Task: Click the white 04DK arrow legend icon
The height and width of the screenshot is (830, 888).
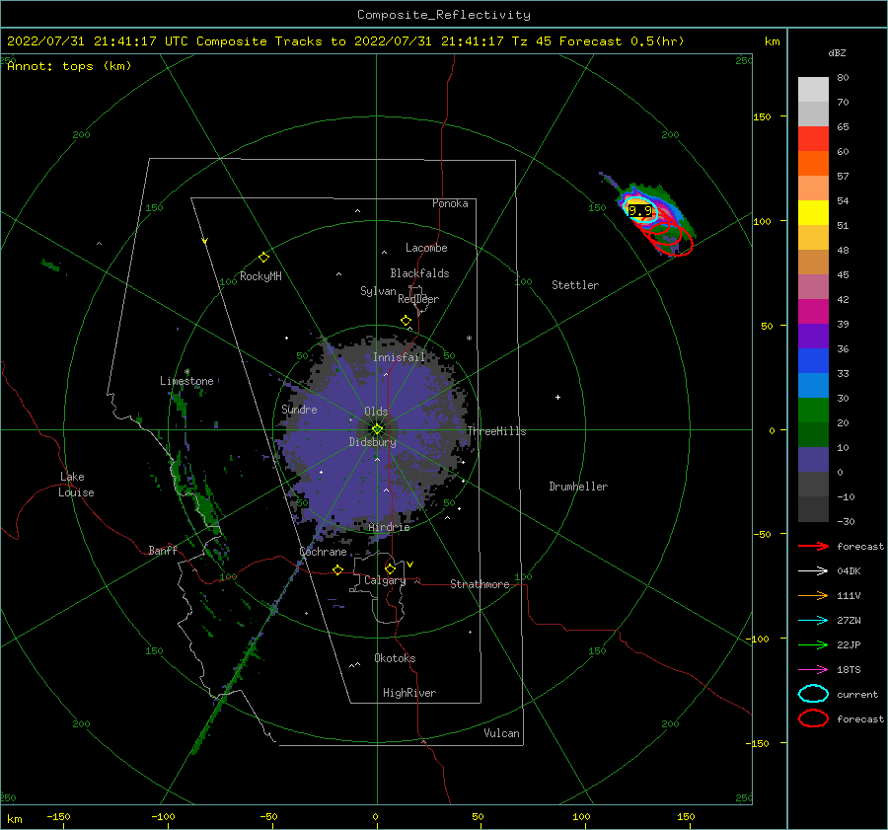Action: pos(813,570)
